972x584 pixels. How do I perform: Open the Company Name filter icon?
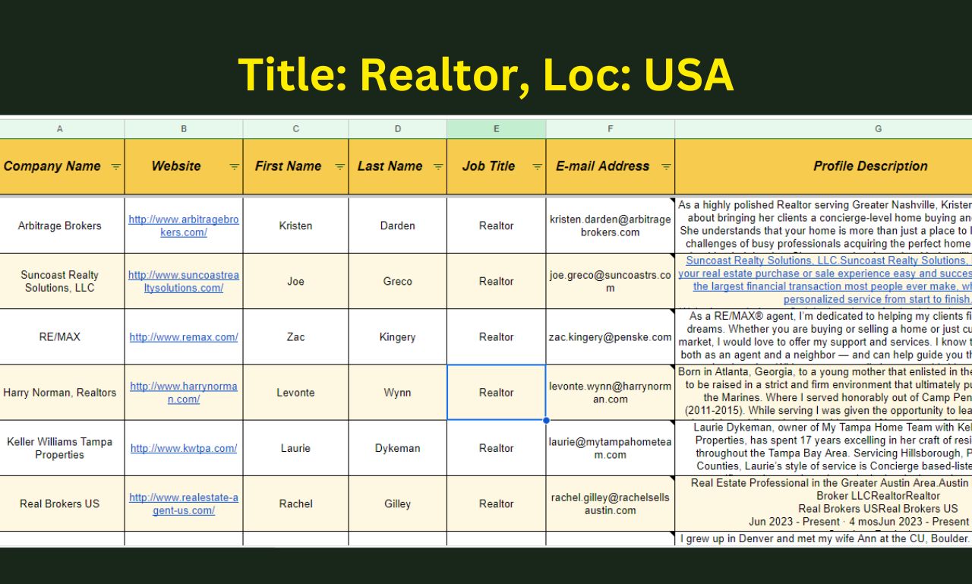tap(115, 167)
